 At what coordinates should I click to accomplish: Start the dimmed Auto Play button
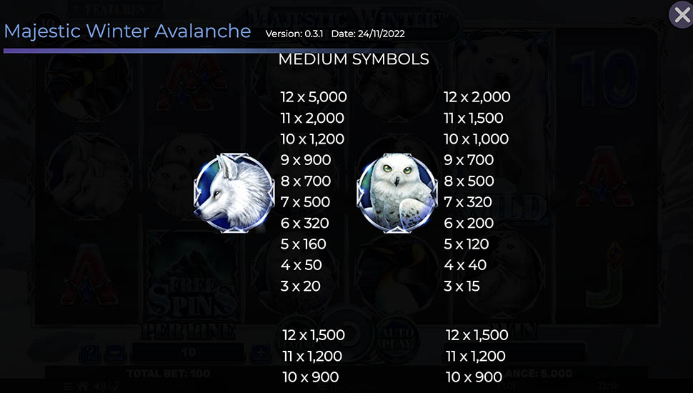[x=397, y=338]
